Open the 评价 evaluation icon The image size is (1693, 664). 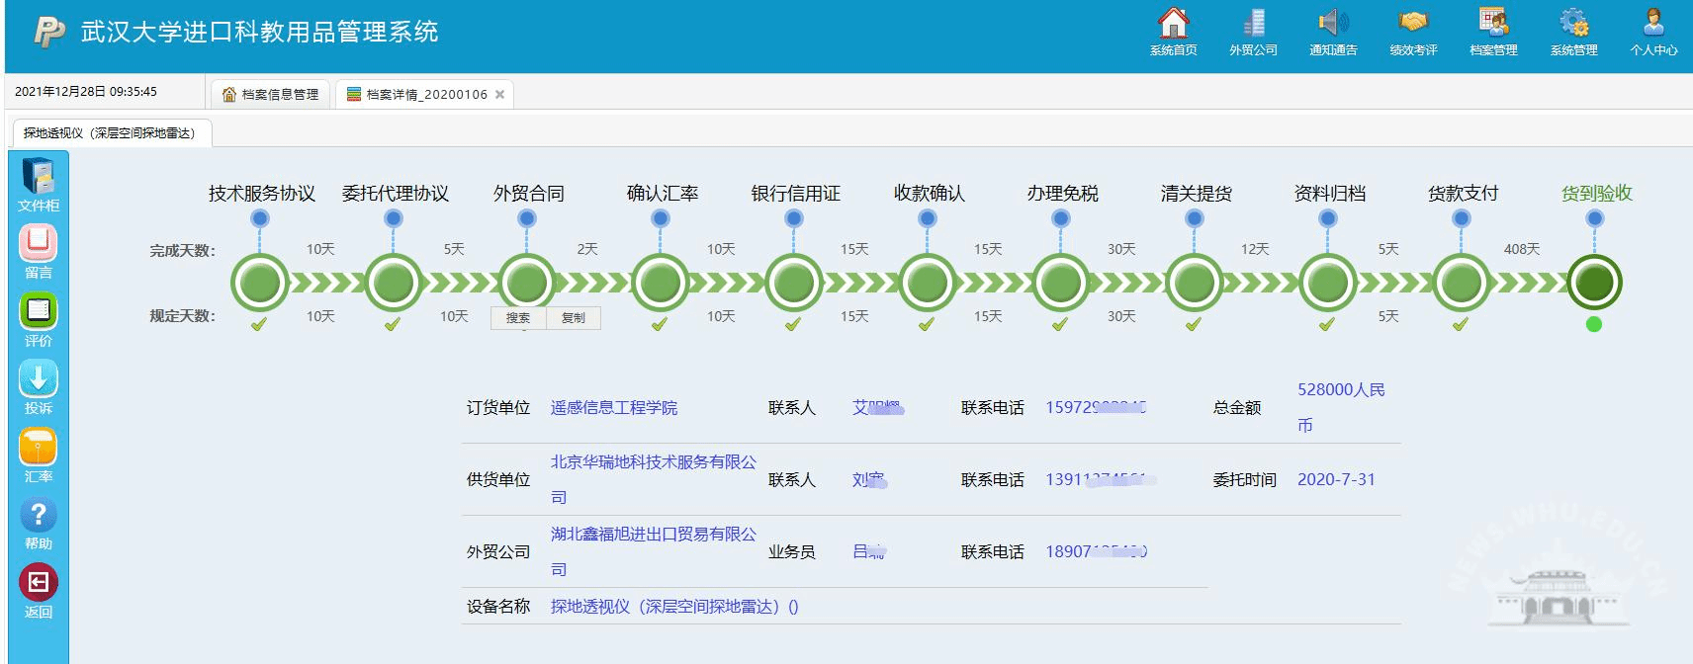tap(38, 312)
